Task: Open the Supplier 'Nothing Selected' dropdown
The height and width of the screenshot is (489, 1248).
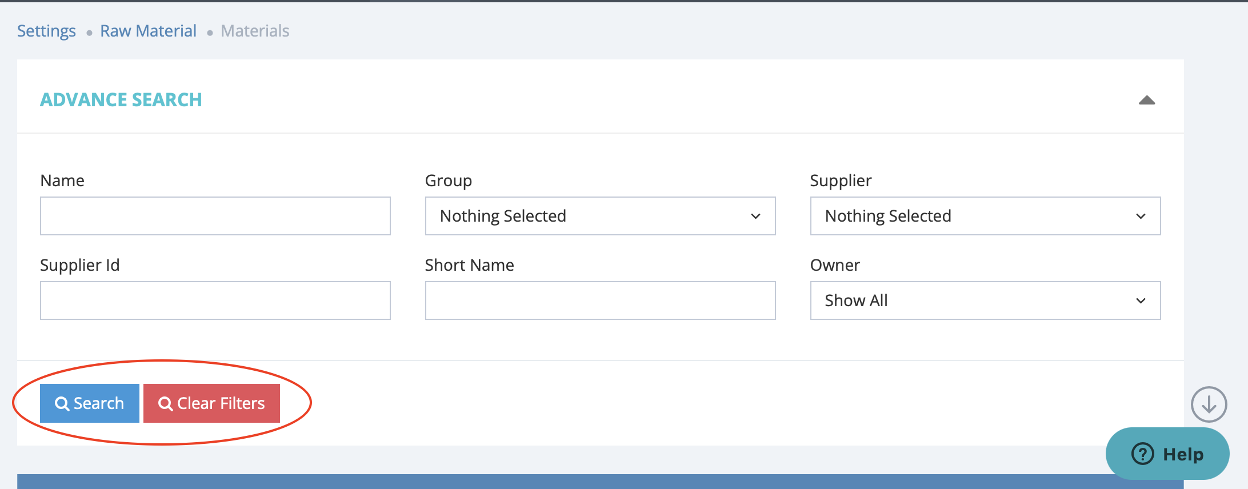Action: (x=985, y=216)
